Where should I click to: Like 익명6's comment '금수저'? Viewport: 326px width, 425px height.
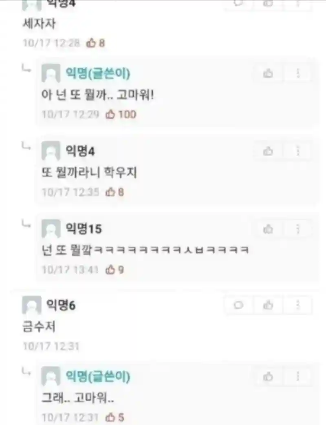268,305
